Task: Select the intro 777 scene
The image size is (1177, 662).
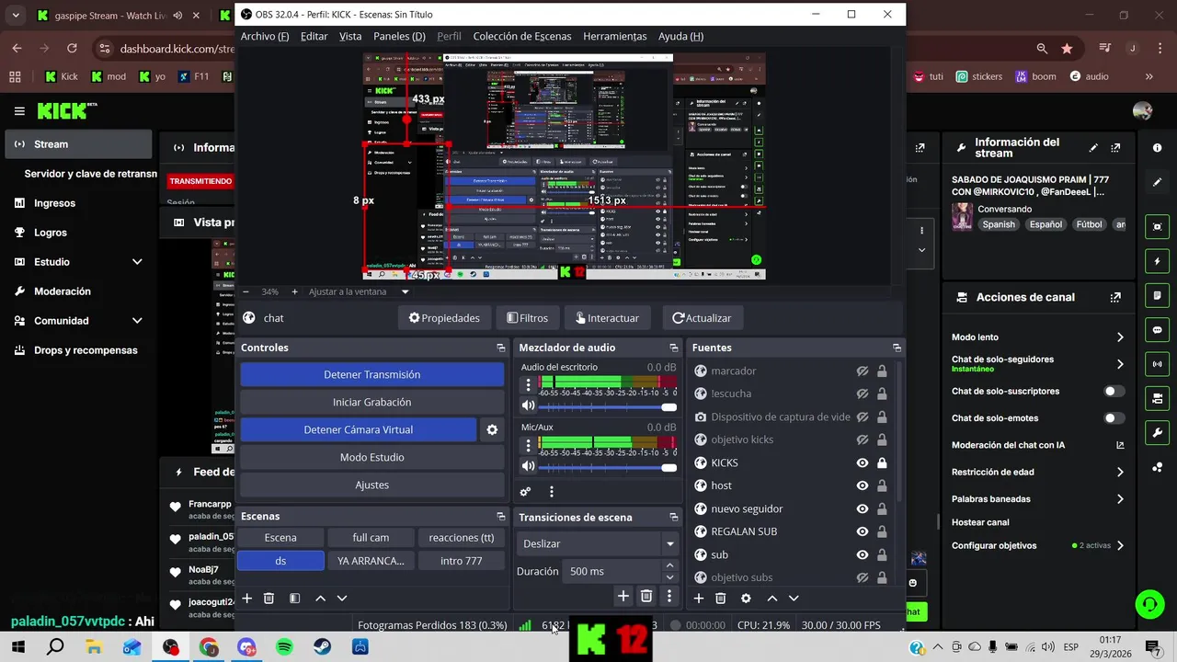Action: pos(461,561)
